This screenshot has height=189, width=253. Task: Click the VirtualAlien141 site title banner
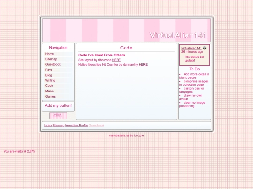pos(178,35)
